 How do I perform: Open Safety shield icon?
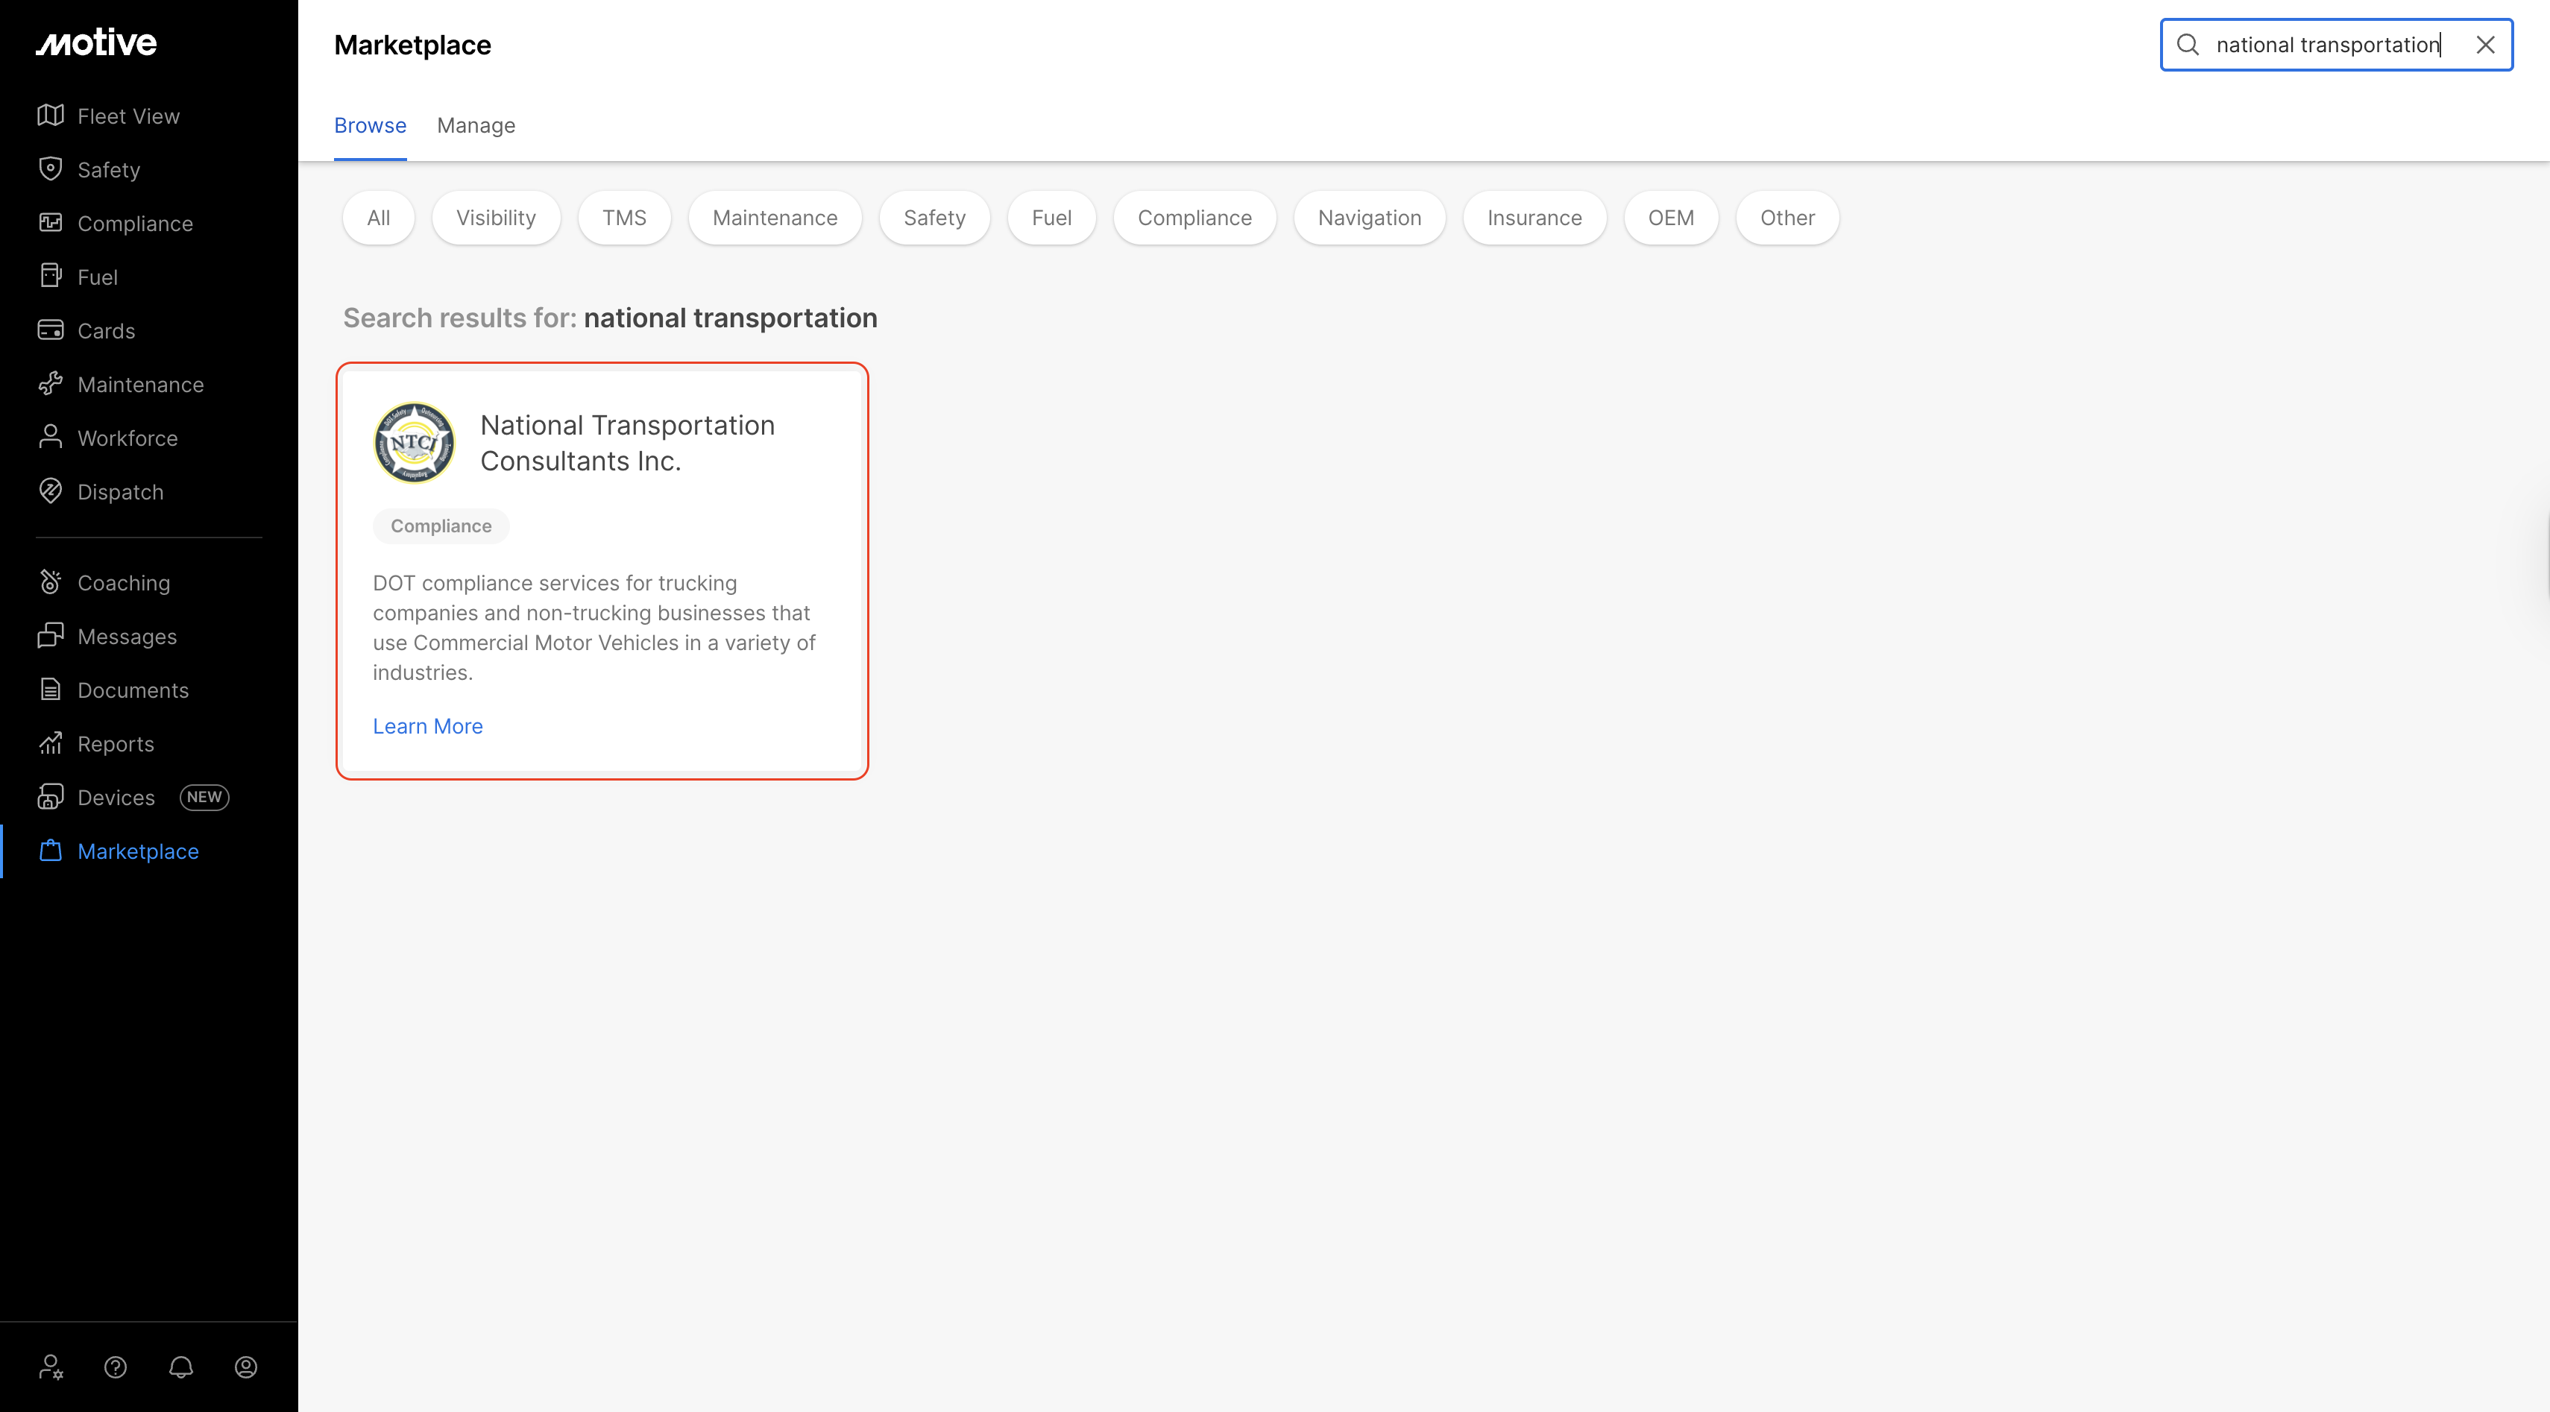(51, 169)
